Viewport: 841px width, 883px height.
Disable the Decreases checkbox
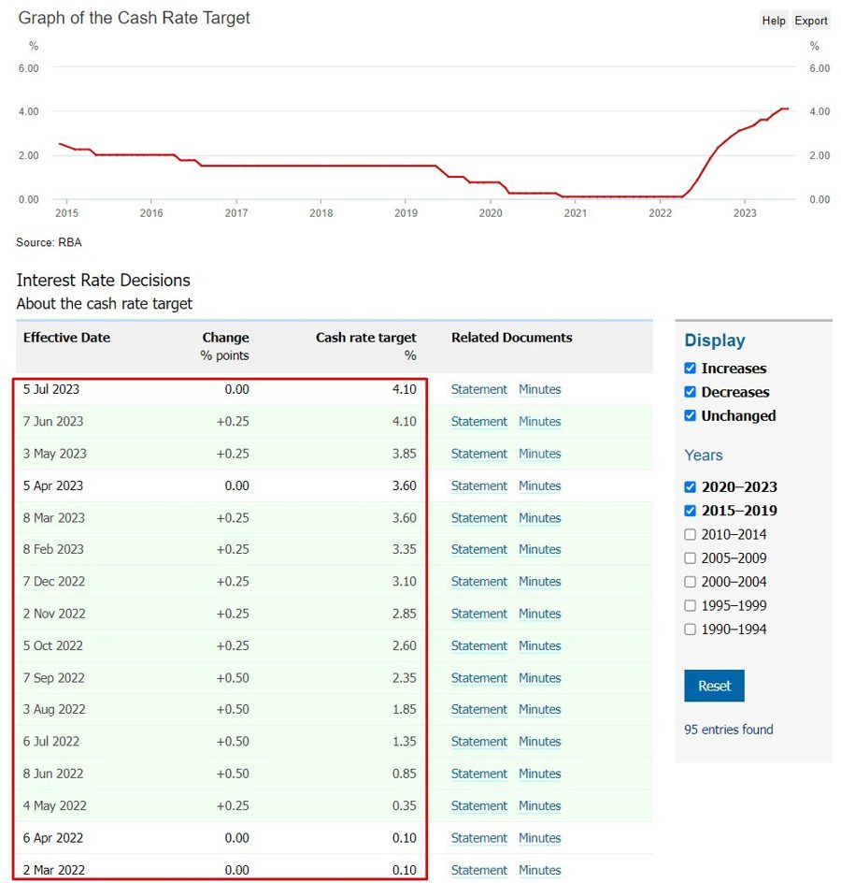pyautogui.click(x=690, y=392)
